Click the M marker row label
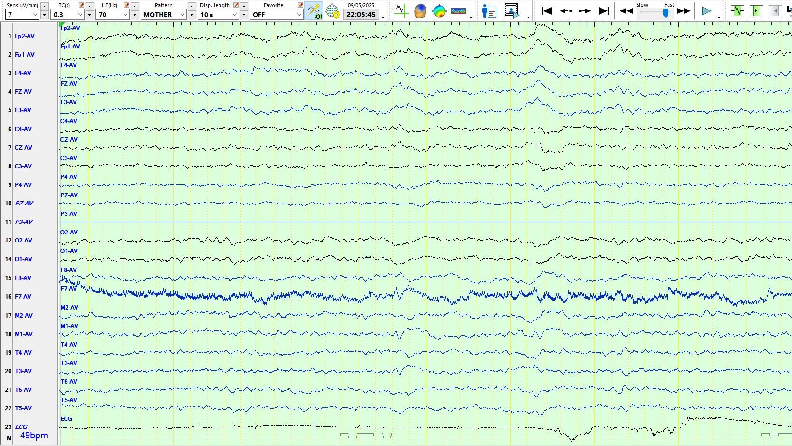The image size is (792, 446). [x=9, y=438]
